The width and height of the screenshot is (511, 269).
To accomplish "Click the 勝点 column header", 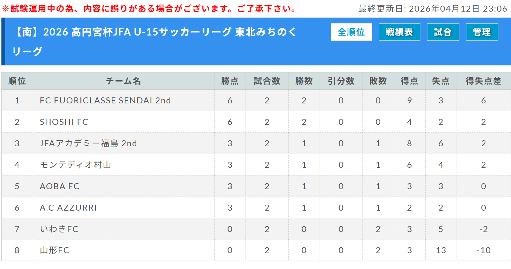I will [x=230, y=81].
